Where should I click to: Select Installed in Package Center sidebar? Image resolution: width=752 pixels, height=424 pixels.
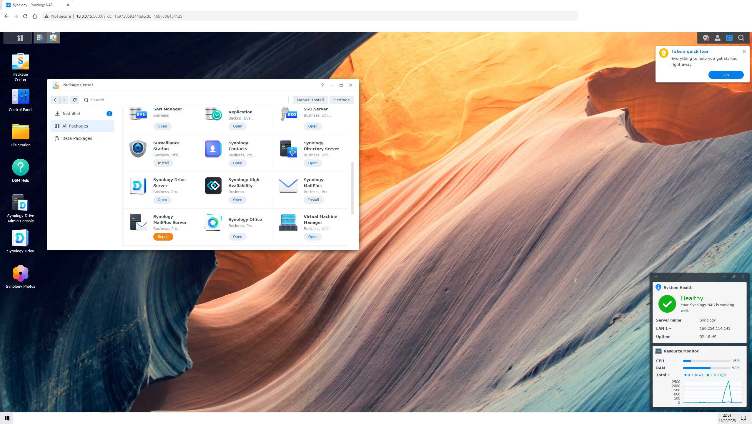click(x=82, y=114)
